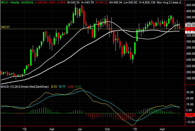Click the high value Hi=349.34
The image size is (195, 131).
(116, 2)
